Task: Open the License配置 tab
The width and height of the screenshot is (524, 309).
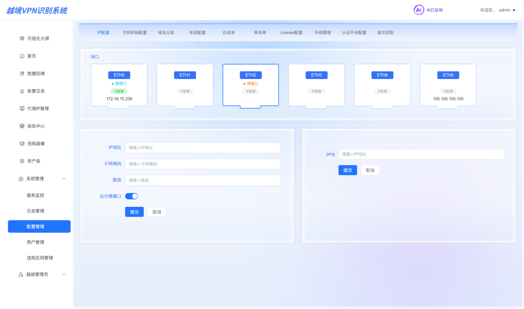Action: [291, 33]
